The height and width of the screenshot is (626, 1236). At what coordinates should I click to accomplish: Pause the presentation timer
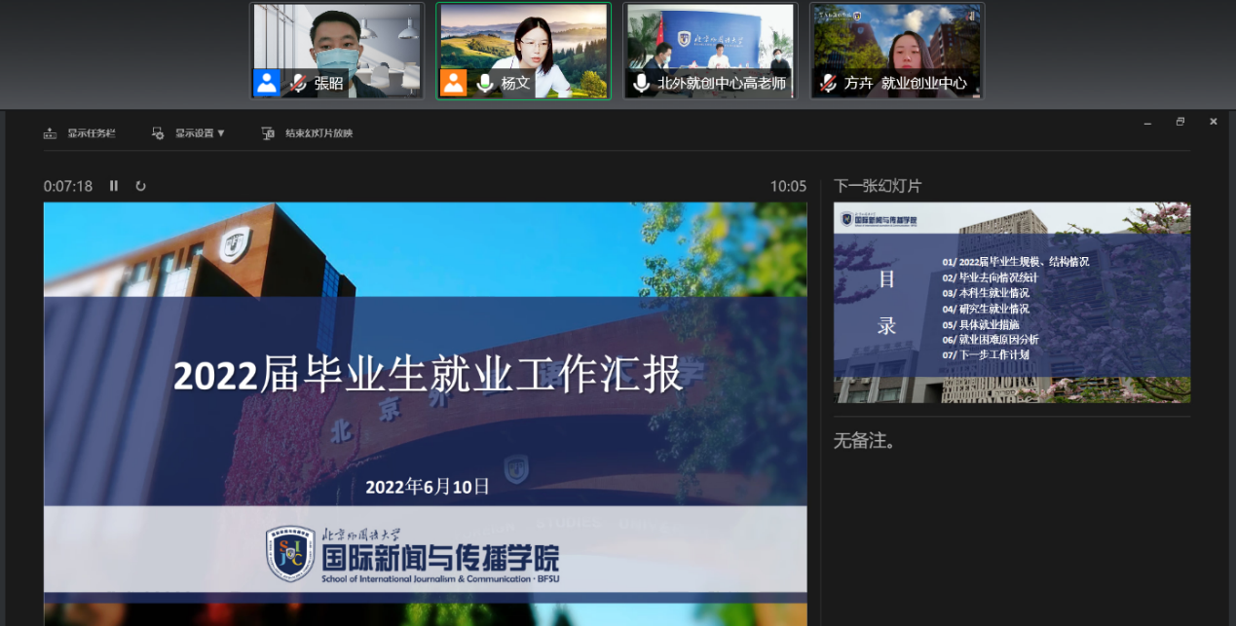pyautogui.click(x=114, y=186)
